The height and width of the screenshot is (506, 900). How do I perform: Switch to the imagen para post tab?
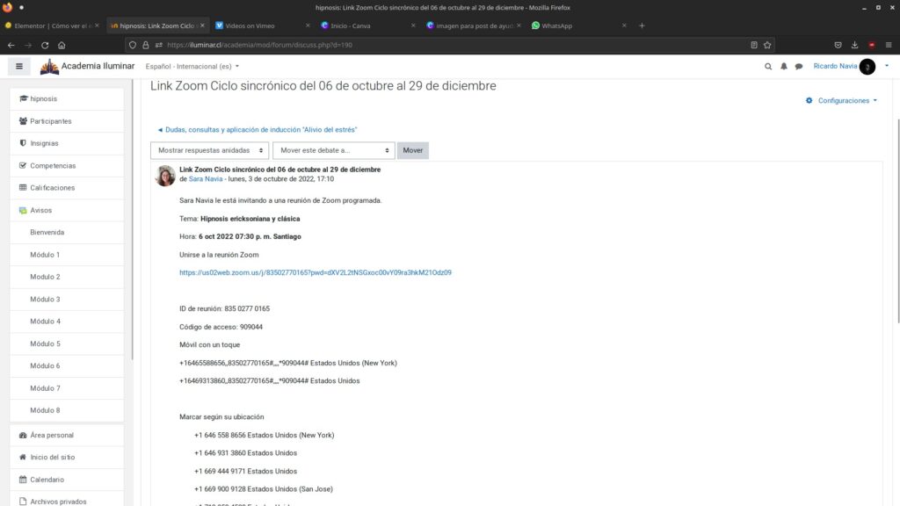click(474, 25)
